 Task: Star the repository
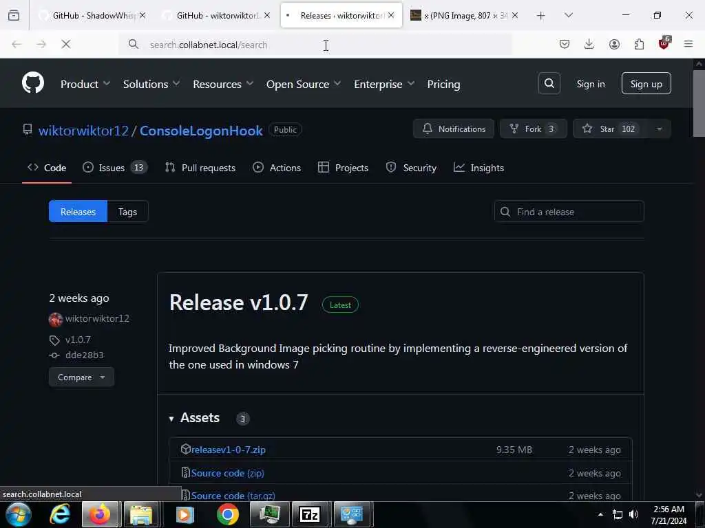click(x=610, y=129)
